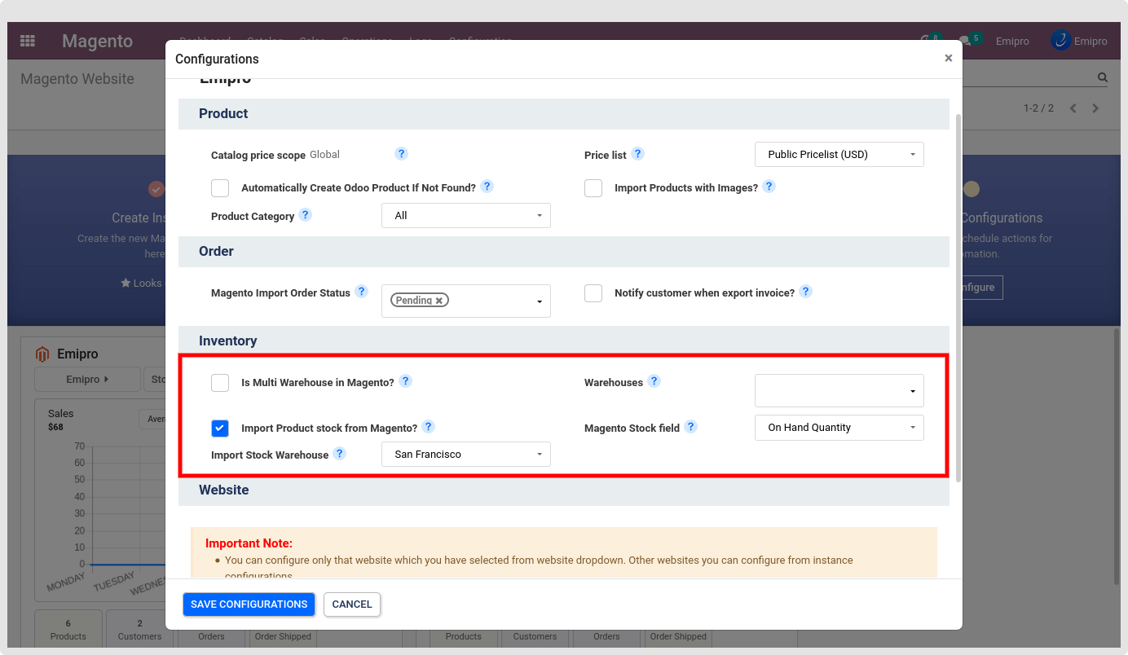Click help icon beside Magento Stock field
1128x655 pixels.
690,427
